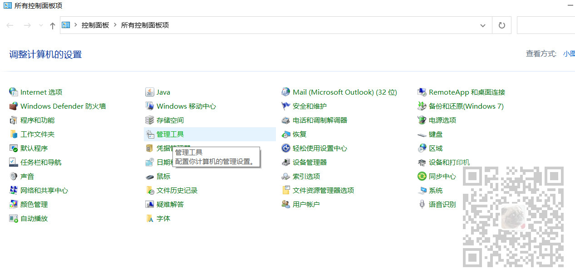Open 查看方式 view mode dropdown
Viewport: 575px width, 278px height.
(x=569, y=53)
